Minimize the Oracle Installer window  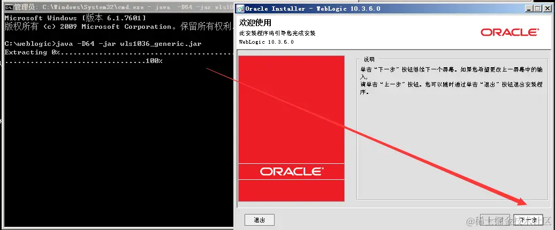[529, 9]
